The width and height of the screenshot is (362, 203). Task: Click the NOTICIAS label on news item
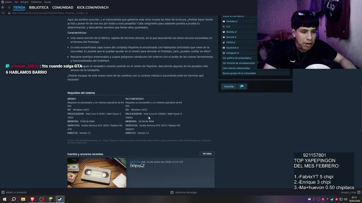pyautogui.click(x=135, y=162)
